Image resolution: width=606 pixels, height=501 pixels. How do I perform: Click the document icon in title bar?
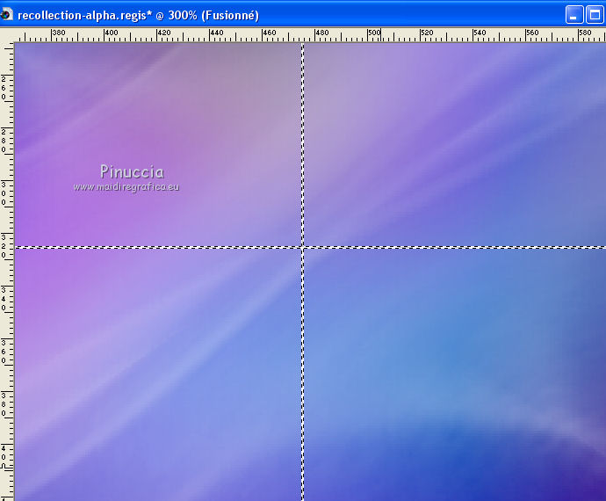point(6,15)
